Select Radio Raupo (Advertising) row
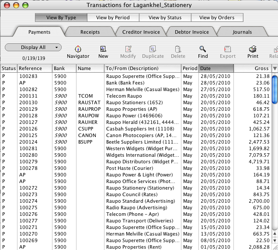The image size is (278, 250). tap(136, 208)
